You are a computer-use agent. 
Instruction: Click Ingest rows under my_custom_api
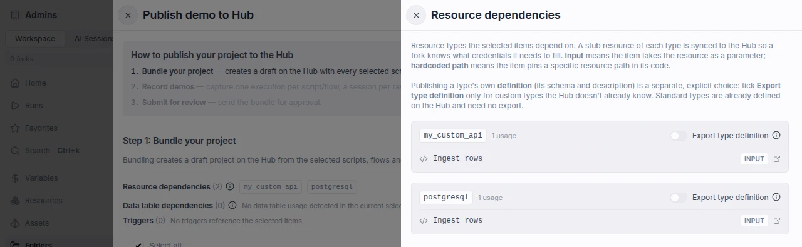(x=458, y=159)
